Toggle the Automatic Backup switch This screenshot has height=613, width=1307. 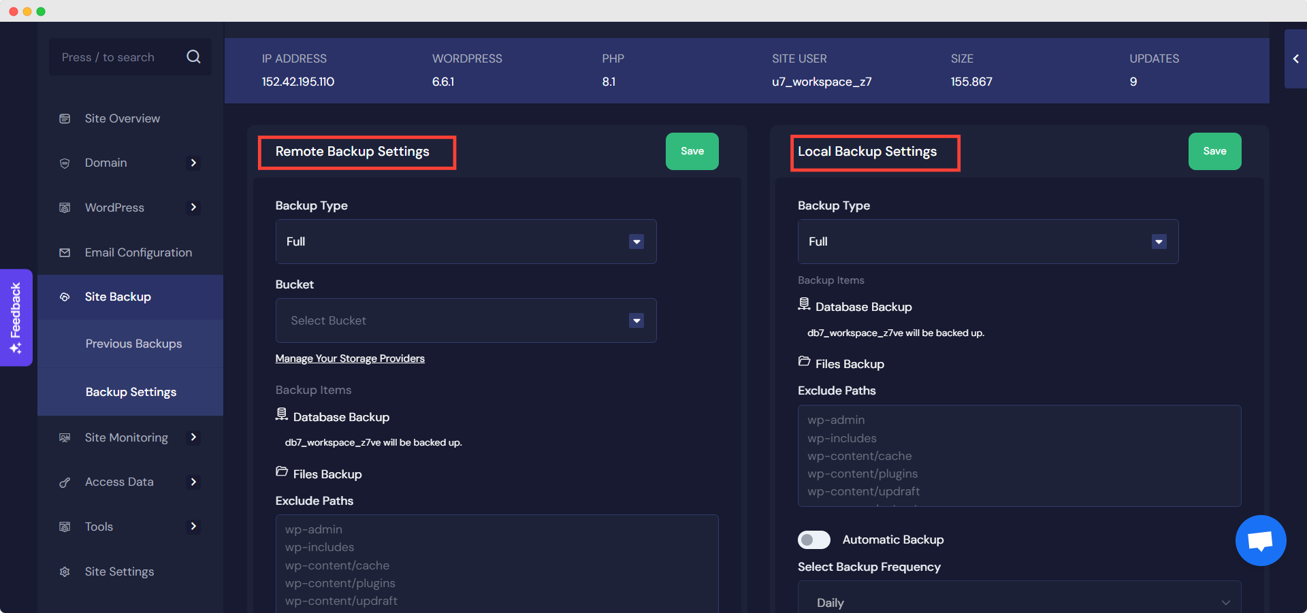[x=814, y=540]
